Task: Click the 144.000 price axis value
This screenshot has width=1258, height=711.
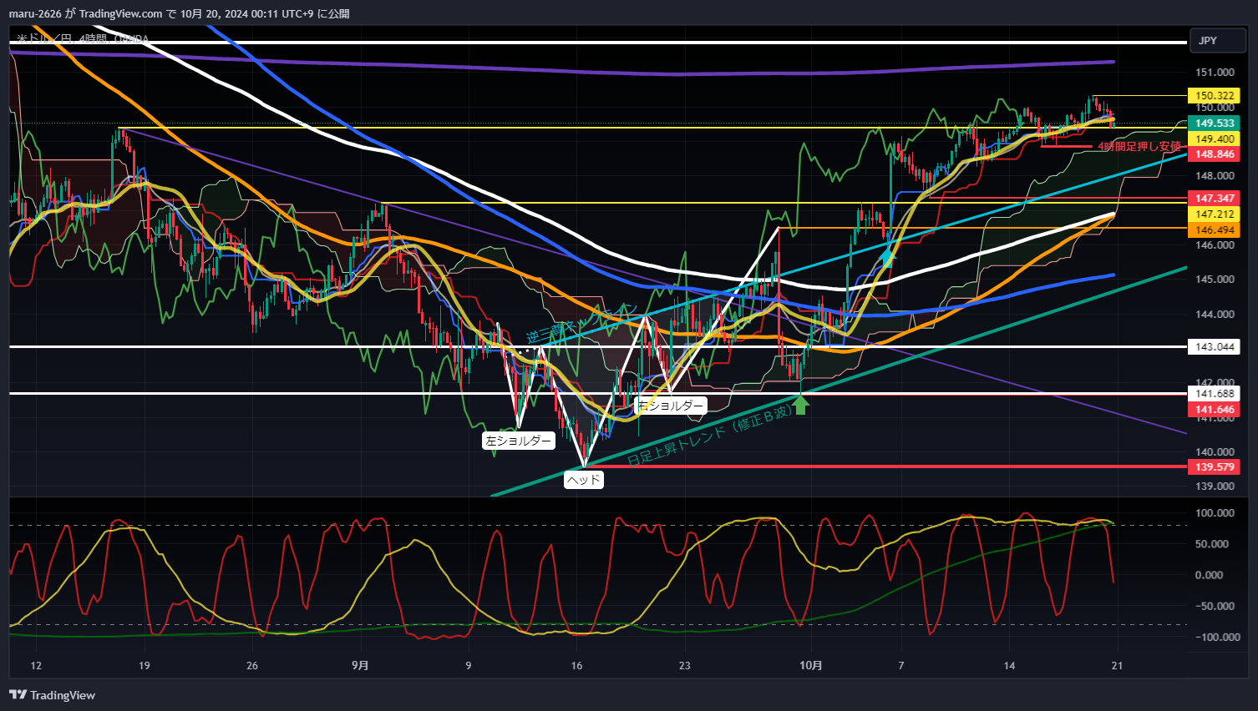Action: 1215,315
